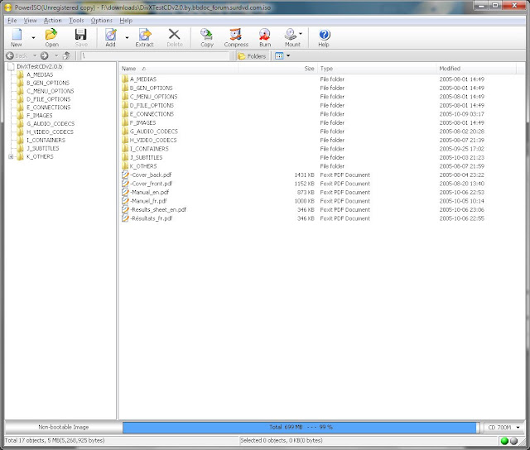Click the folder icon of K_OTHERS in list
The image size is (530, 450).
(x=125, y=166)
